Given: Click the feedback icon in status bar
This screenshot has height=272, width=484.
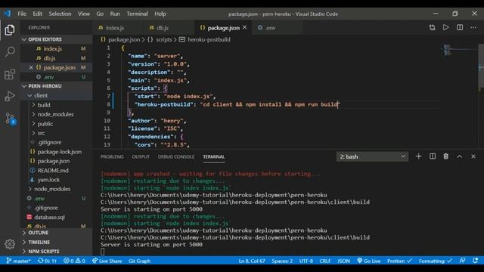Looking at the screenshot, I should point(462,261).
